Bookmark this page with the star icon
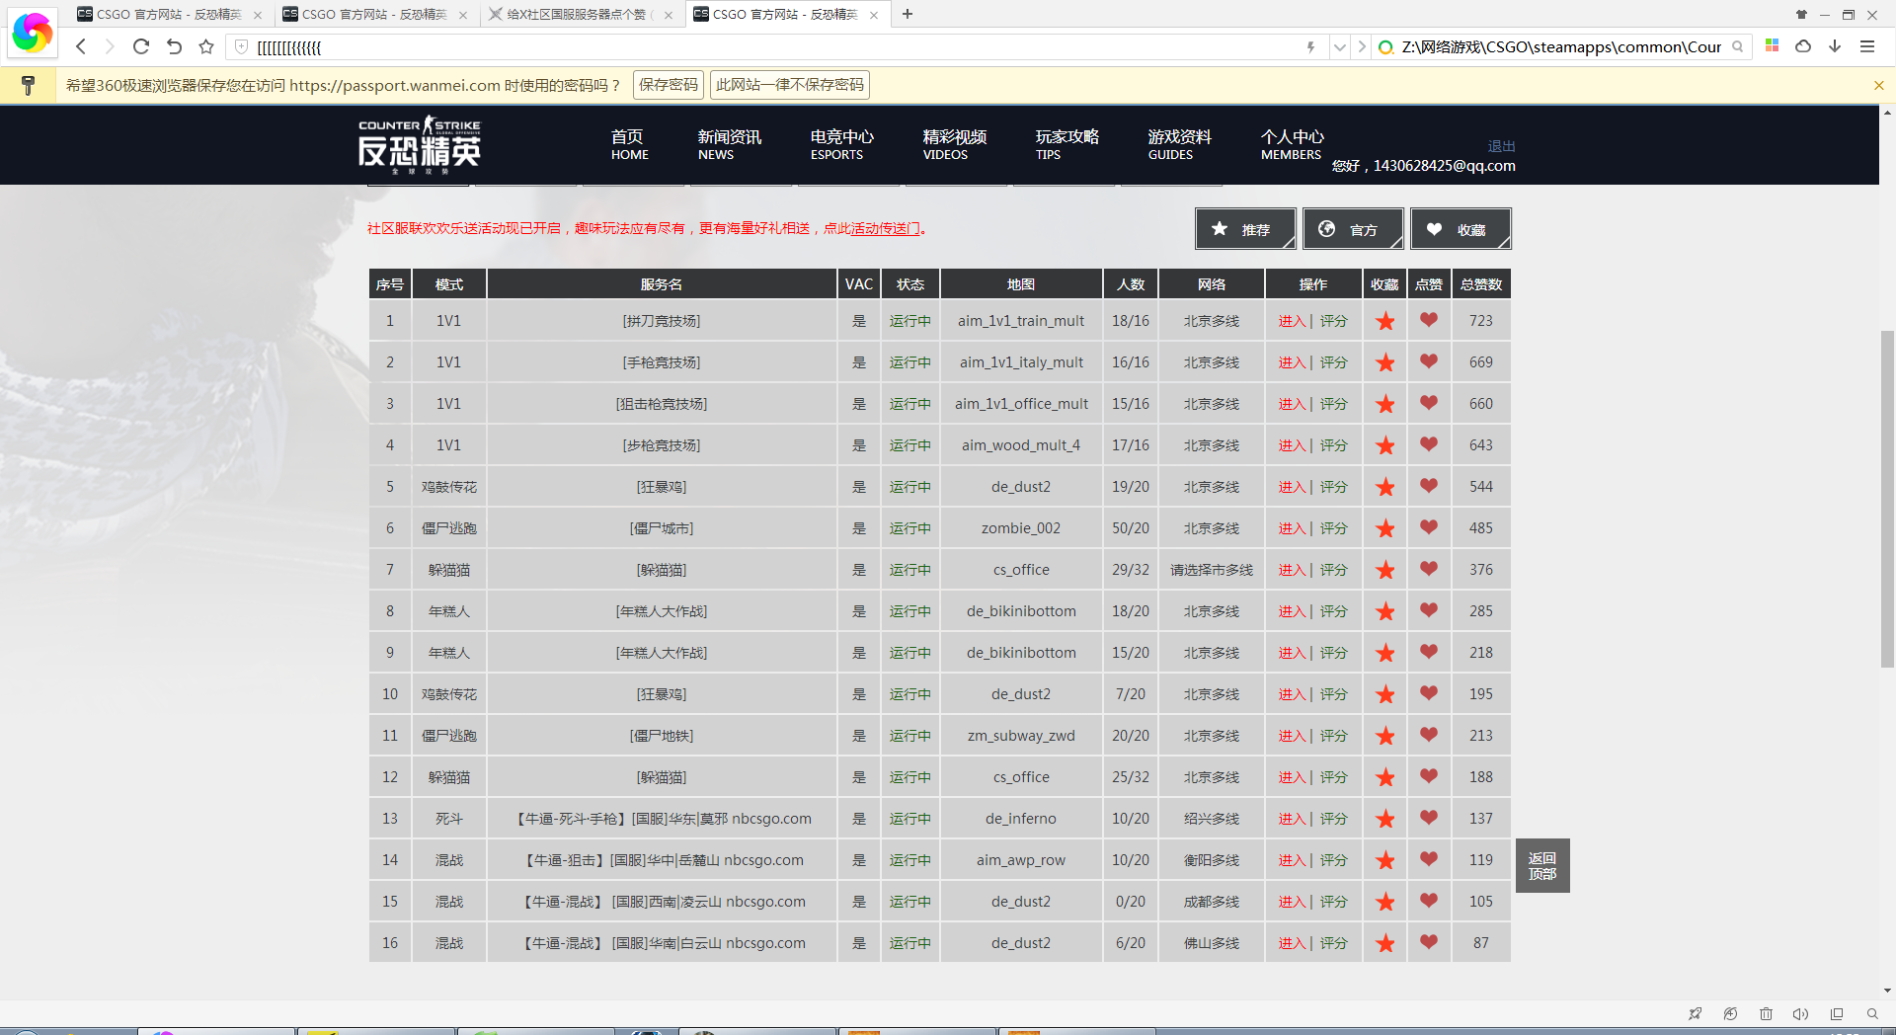 205,46
